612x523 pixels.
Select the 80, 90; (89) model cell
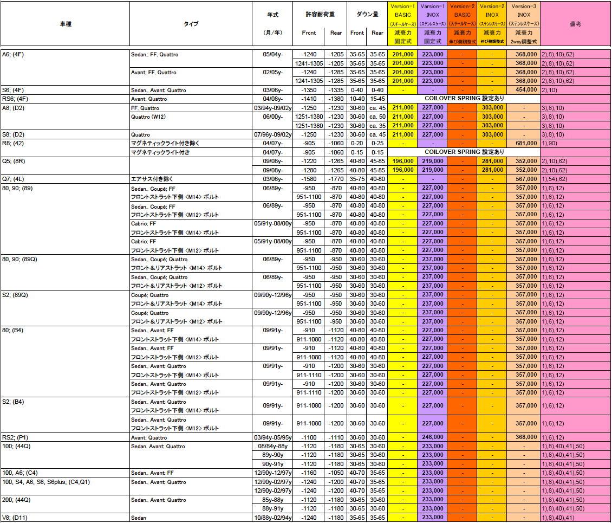(65, 219)
